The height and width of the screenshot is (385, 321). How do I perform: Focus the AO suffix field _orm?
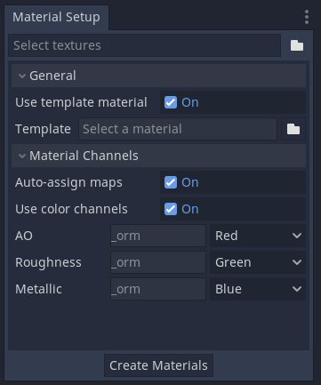coord(158,236)
